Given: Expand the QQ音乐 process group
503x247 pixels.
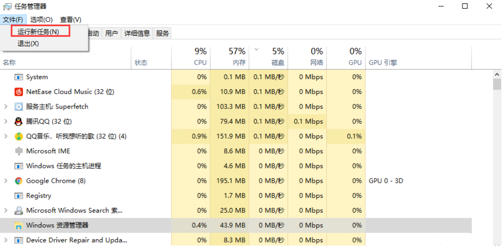Looking at the screenshot, I should pyautogui.click(x=6, y=137).
